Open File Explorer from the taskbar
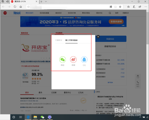This screenshot has height=120, width=149. click(x=35, y=117)
